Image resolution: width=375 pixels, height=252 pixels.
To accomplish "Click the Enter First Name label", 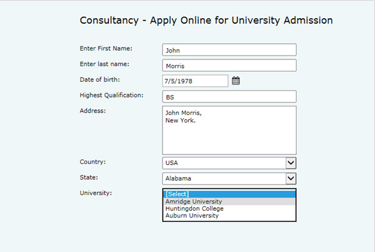I will 106,48.
